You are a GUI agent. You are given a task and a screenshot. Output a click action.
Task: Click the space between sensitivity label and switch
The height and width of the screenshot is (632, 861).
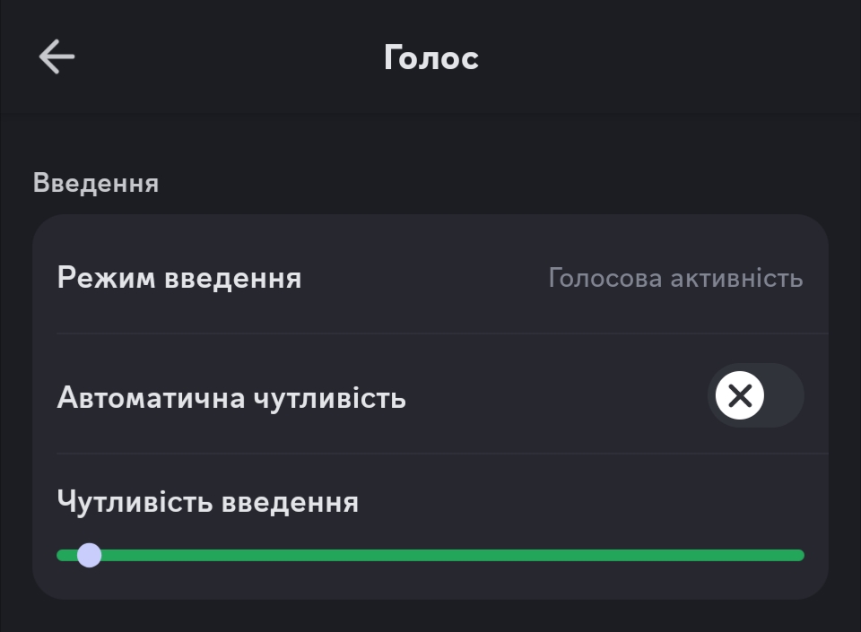click(x=556, y=397)
